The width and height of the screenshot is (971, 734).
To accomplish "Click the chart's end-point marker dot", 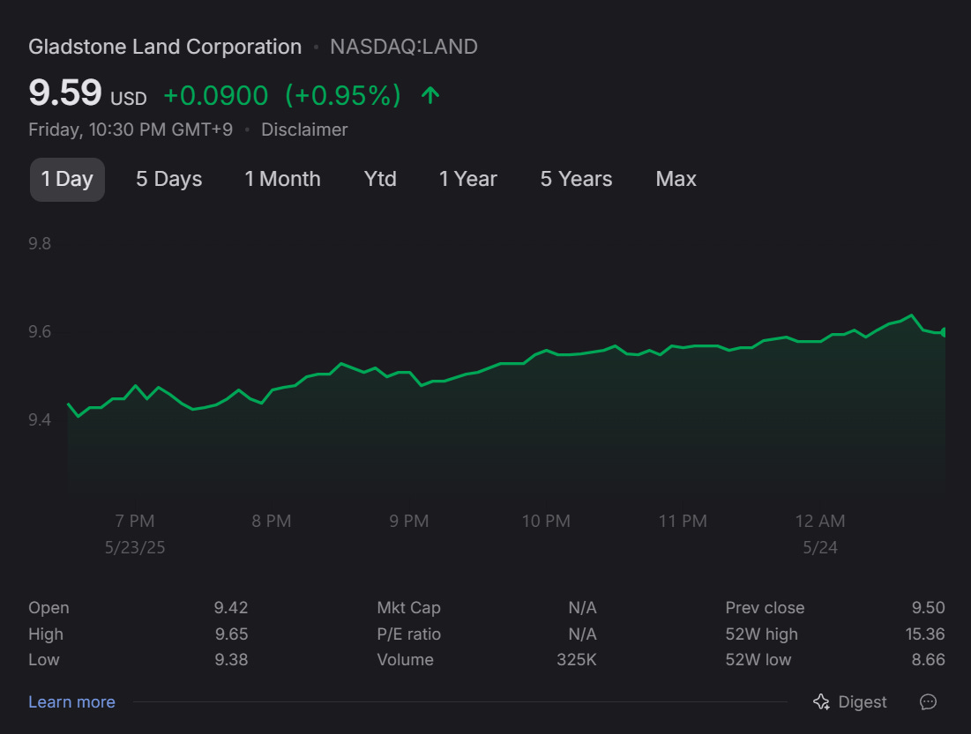I will coord(943,332).
